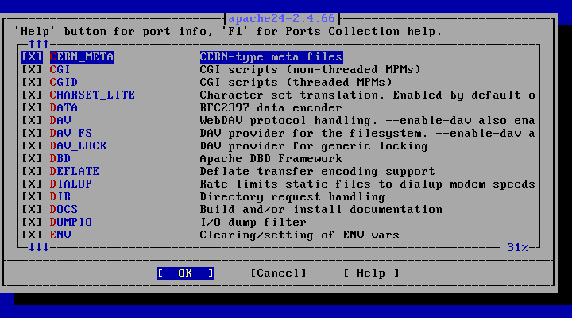This screenshot has height=318, width=572.
Task: Uncheck the DUMPIO checkbox
Action: click(x=32, y=223)
